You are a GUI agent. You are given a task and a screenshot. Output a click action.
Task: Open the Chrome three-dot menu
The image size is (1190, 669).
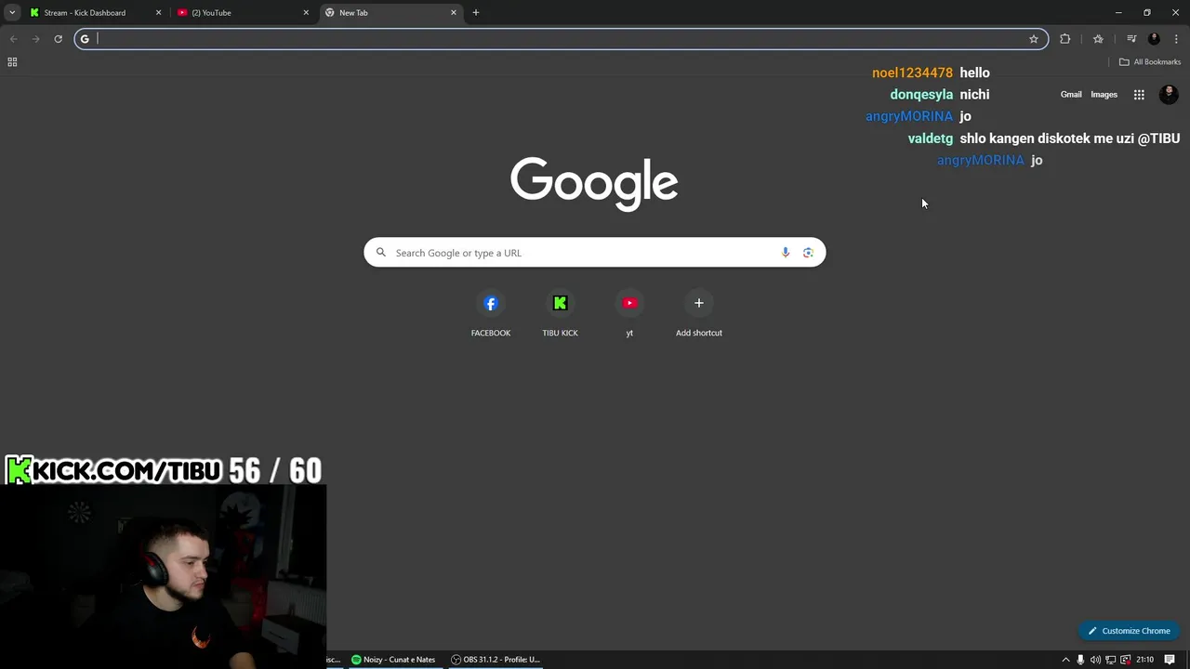[1176, 39]
